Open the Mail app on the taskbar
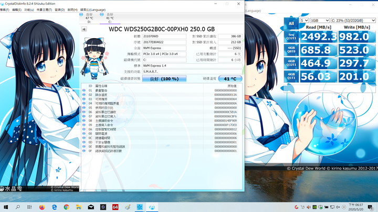This screenshot has height=212, width=378. 91,207
